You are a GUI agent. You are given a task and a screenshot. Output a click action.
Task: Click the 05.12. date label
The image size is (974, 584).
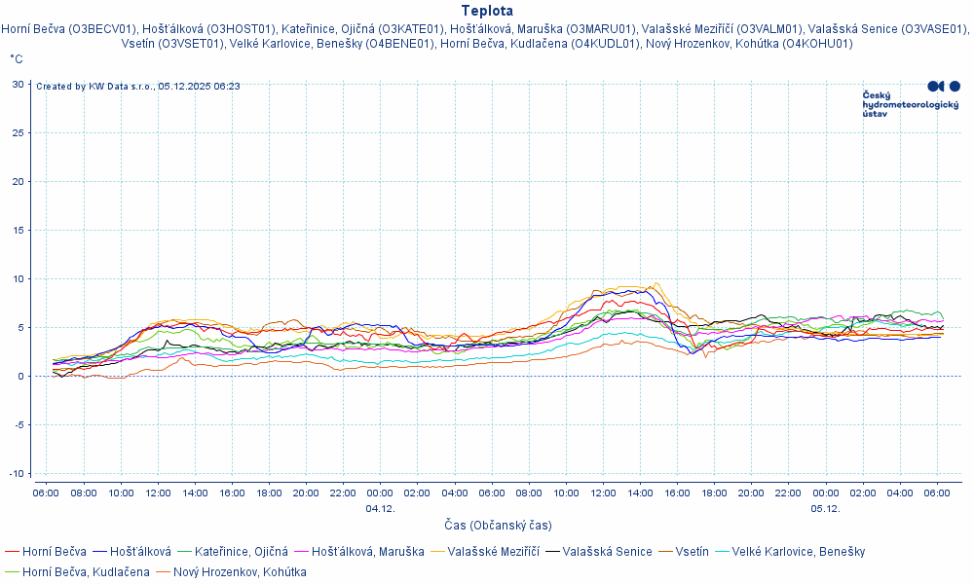pos(825,508)
